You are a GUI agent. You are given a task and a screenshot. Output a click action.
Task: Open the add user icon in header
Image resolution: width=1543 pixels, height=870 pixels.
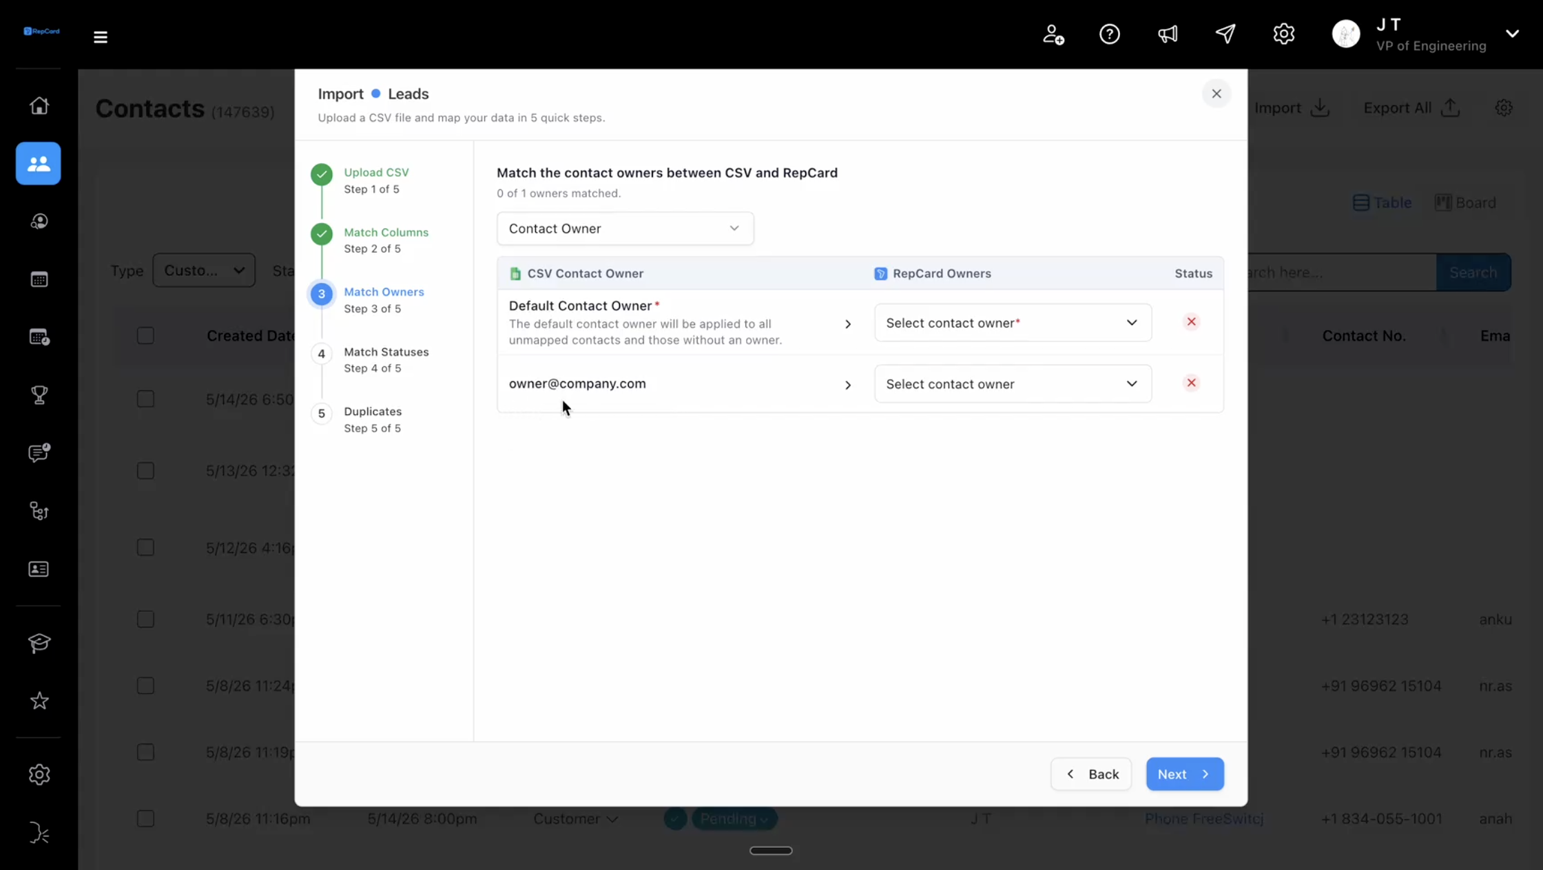coord(1053,34)
